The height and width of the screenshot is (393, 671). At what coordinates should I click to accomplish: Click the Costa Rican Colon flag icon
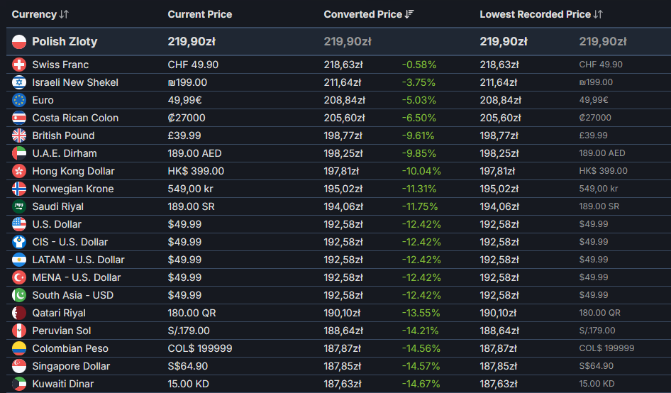(x=19, y=118)
